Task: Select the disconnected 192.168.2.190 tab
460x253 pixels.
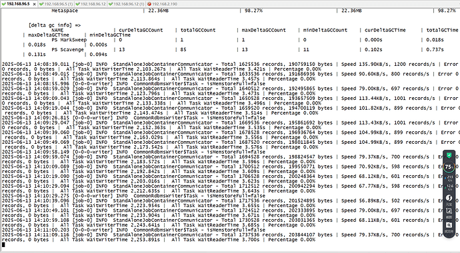Action: (x=163, y=4)
